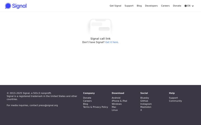The width and height of the screenshot is (201, 125).
Task: Visit the Bluesky social link
Action: tap(145, 98)
